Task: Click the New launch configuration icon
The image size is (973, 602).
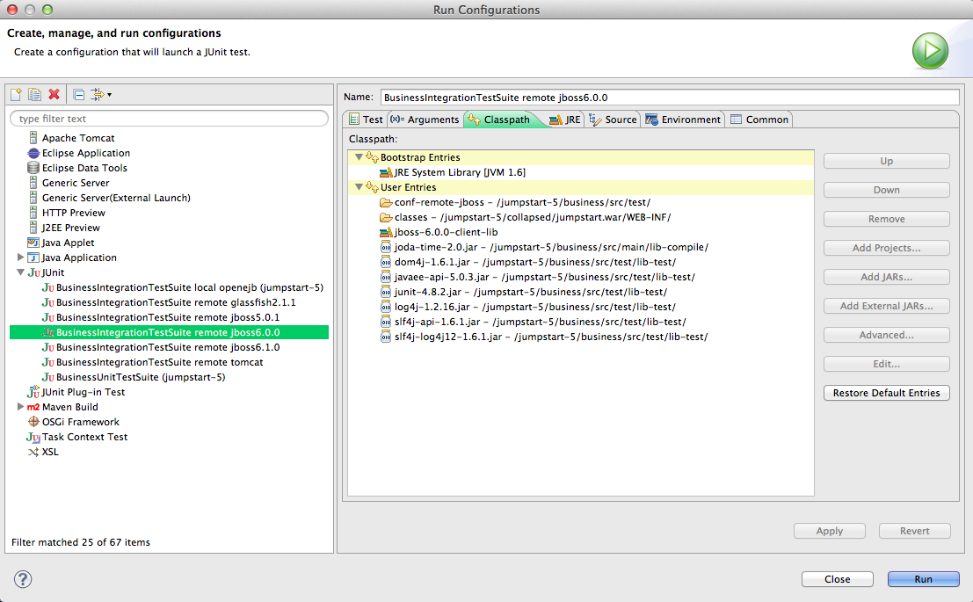Action: click(x=16, y=94)
